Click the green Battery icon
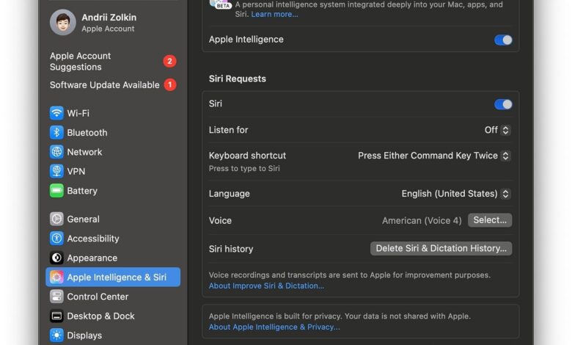 click(56, 190)
